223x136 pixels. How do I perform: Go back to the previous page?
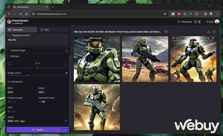point(8,14)
